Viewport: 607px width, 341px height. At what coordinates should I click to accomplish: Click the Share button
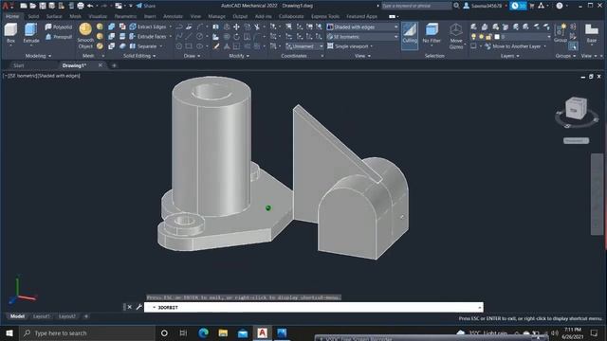click(x=145, y=6)
